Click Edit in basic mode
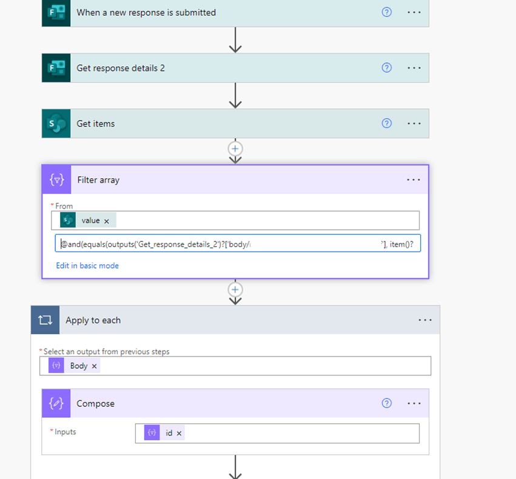516x479 pixels. (87, 265)
